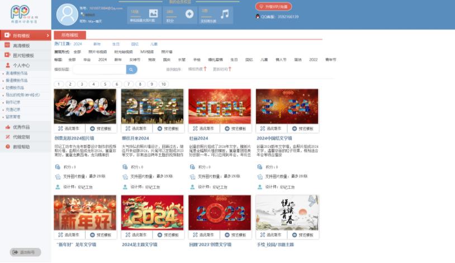Image resolution: width=455 pixels, height=263 pixels.
Task: Click 预览模板 under 2024龙主题文字墙
Action: (x=168, y=235)
